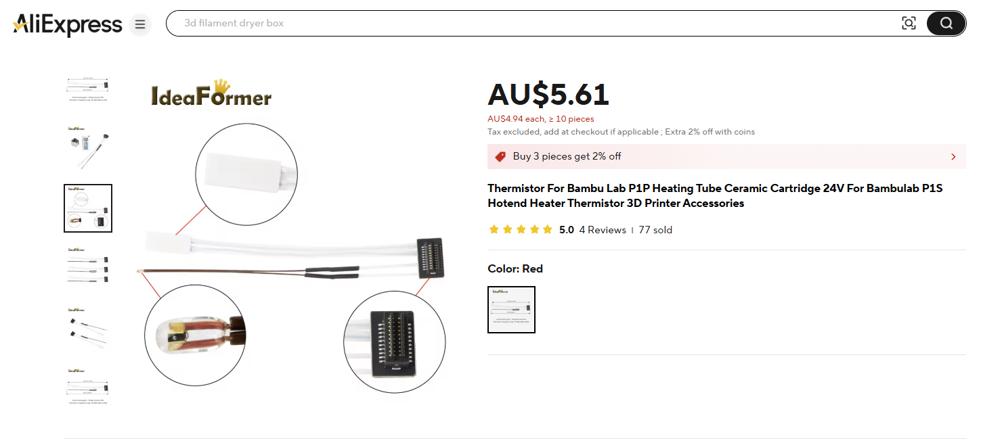Open the hamburger categories menu
981x447 pixels.
tap(139, 24)
